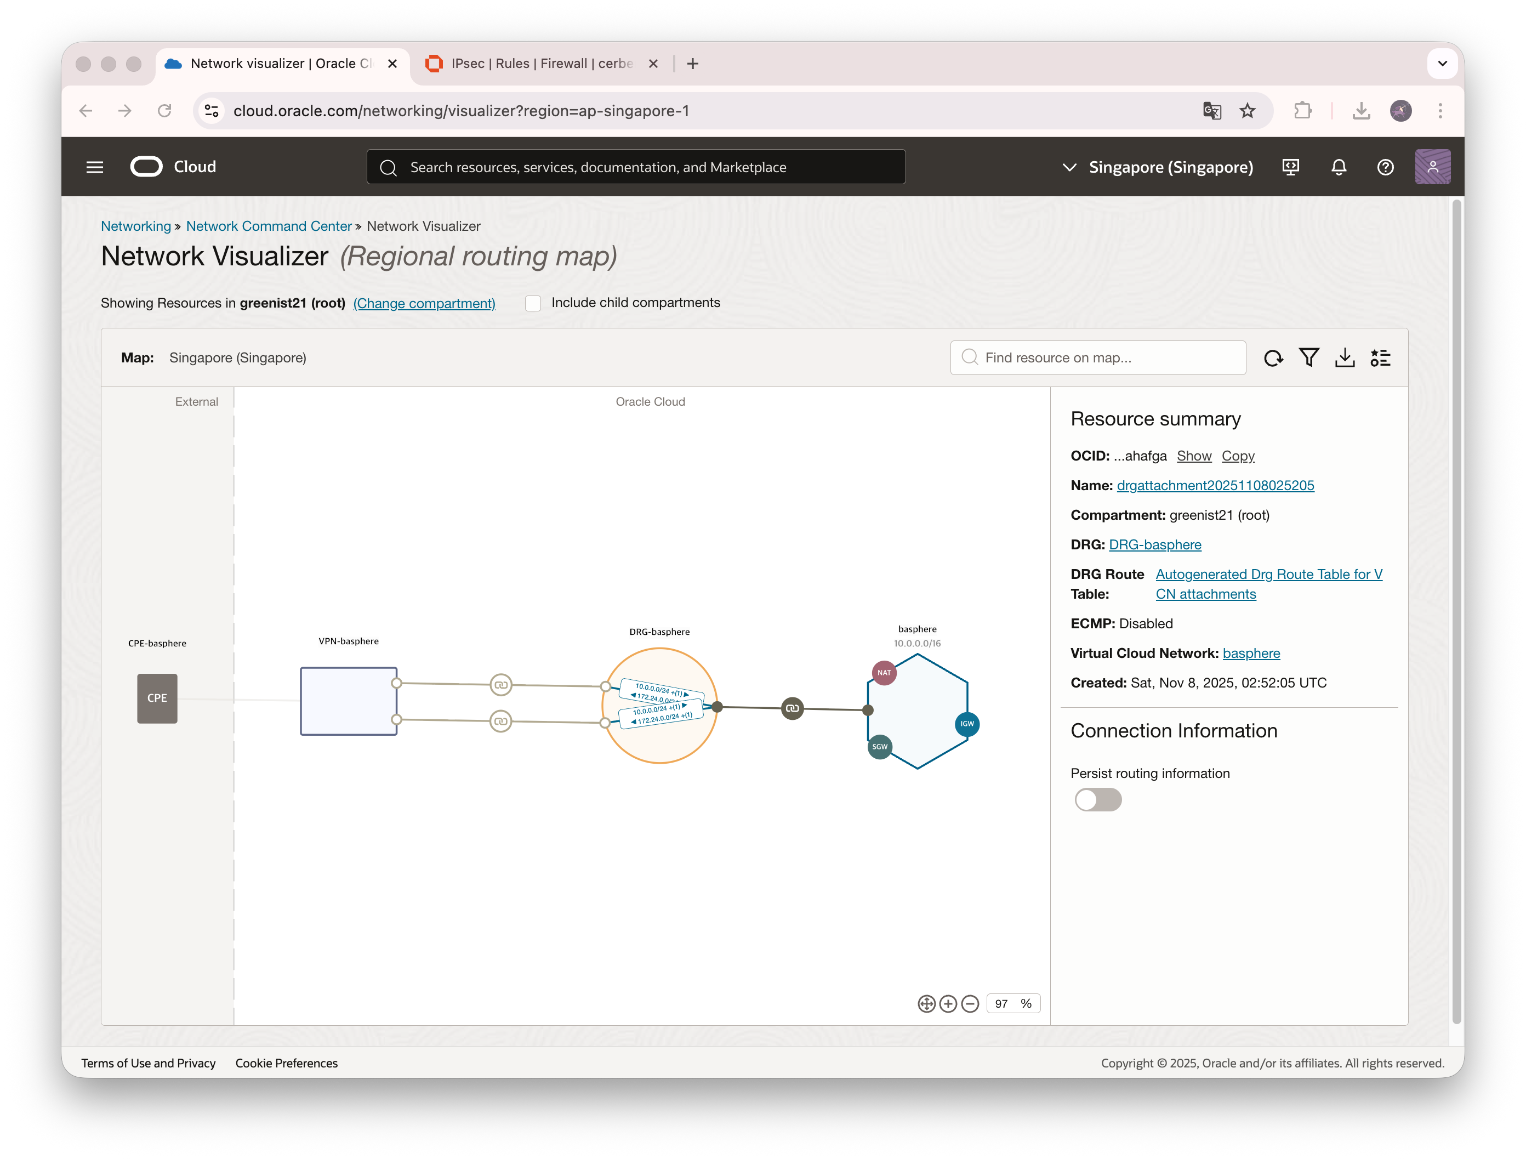Open Network Command Center breadcrumb

pyautogui.click(x=269, y=226)
